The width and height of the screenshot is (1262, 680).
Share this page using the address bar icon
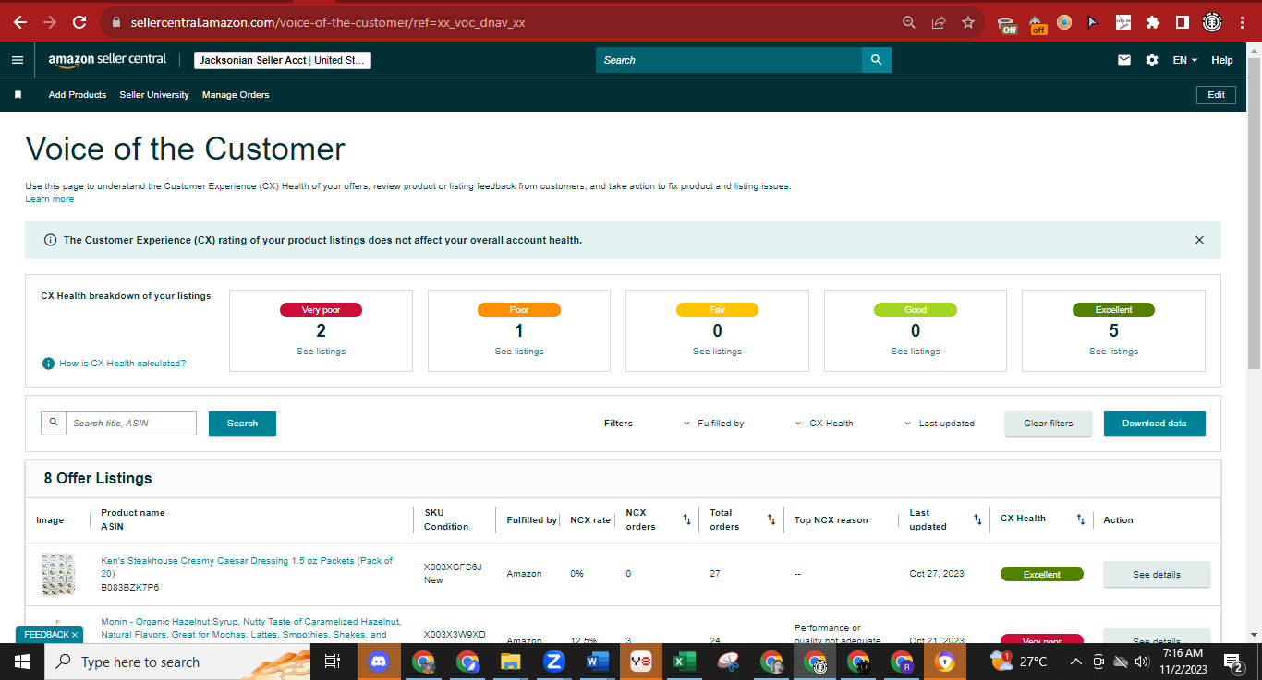[939, 22]
